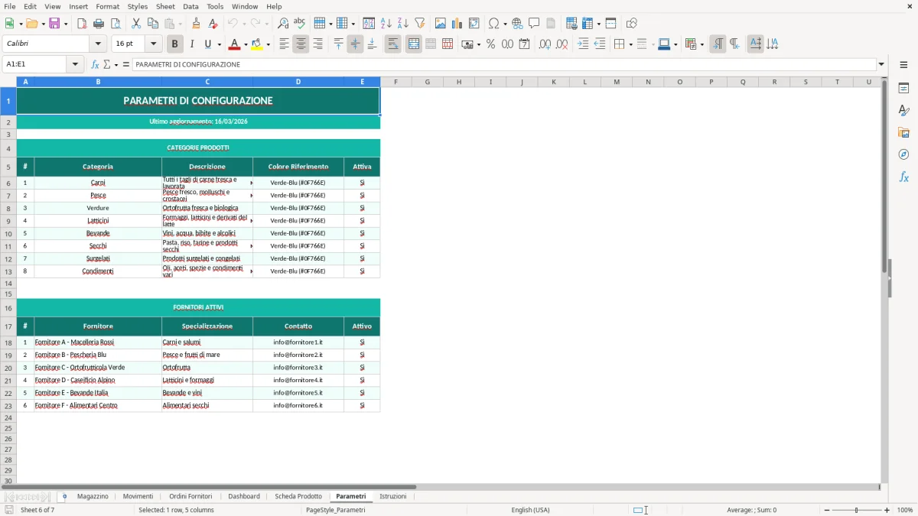Toggle Underline formatting

point(207,44)
